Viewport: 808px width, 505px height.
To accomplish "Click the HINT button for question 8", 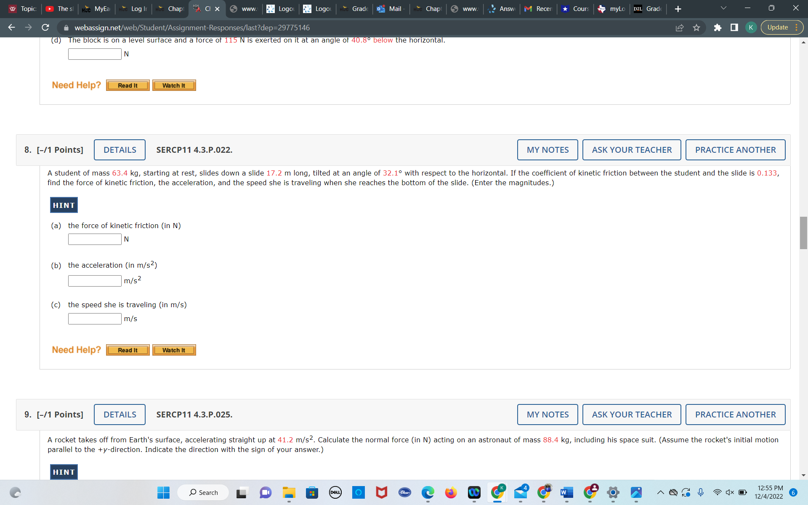I will 64,205.
